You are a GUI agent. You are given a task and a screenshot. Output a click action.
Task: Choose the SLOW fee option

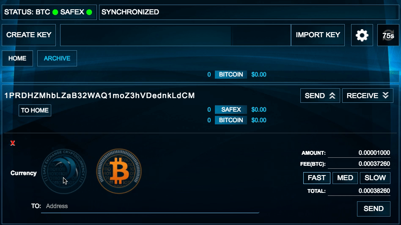coord(375,178)
